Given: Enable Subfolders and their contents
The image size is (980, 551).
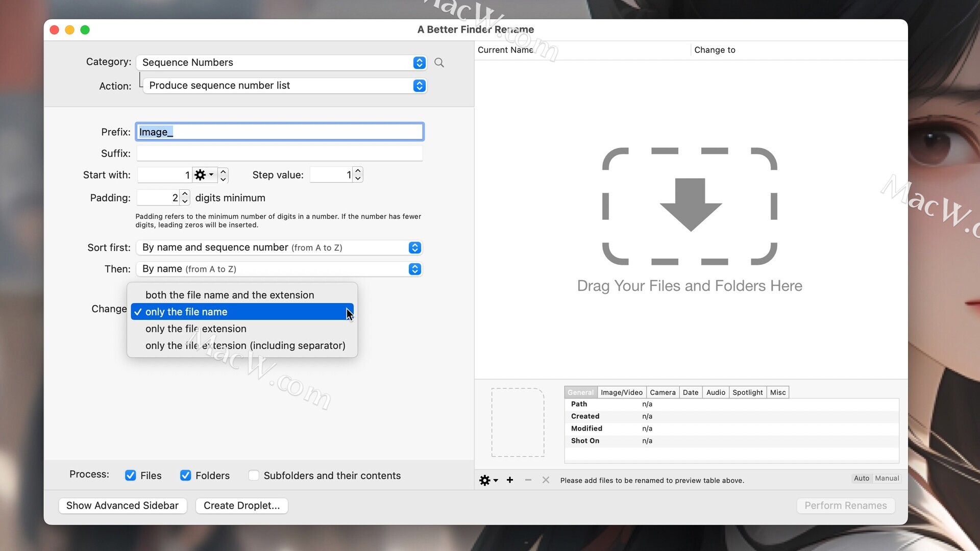Looking at the screenshot, I should pyautogui.click(x=254, y=475).
